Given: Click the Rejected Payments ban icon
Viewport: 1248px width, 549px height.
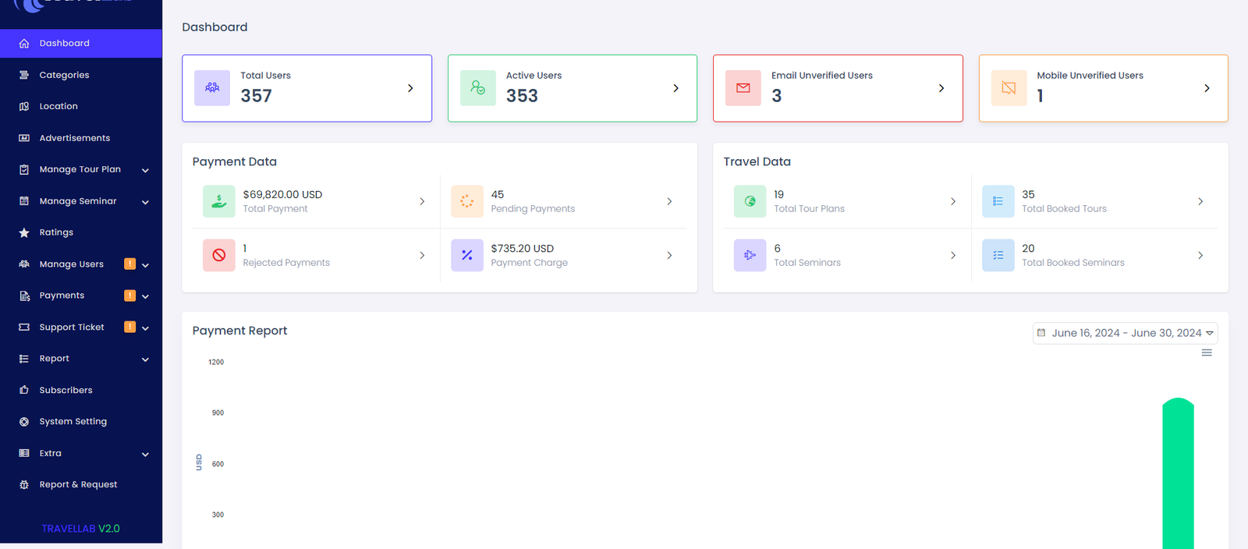Looking at the screenshot, I should pos(219,255).
